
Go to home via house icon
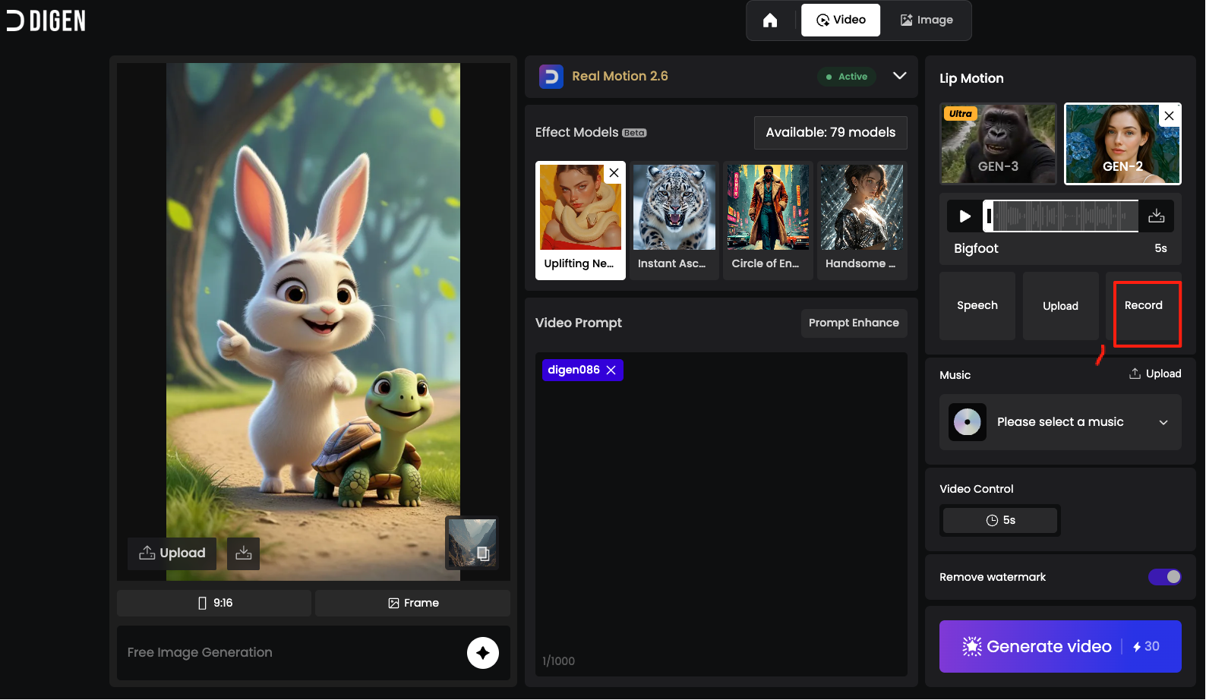(770, 20)
